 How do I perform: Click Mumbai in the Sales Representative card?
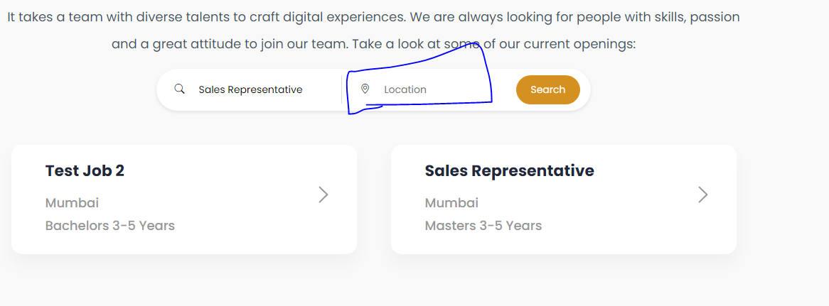[451, 203]
